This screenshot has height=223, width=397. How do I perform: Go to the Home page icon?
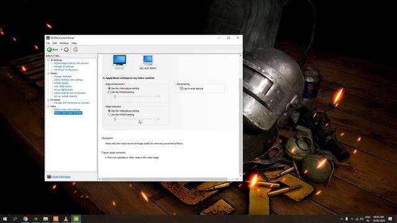point(76,50)
